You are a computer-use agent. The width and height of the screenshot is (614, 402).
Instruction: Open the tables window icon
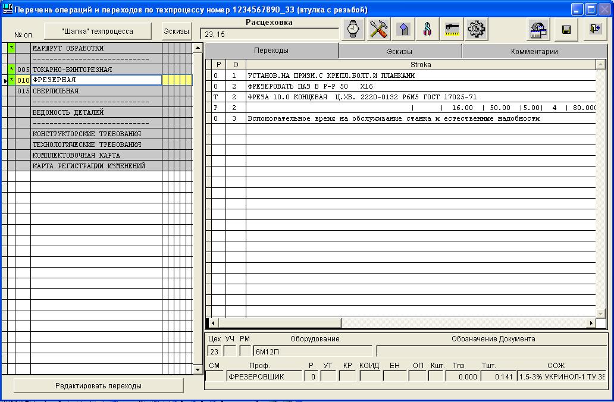click(x=538, y=29)
